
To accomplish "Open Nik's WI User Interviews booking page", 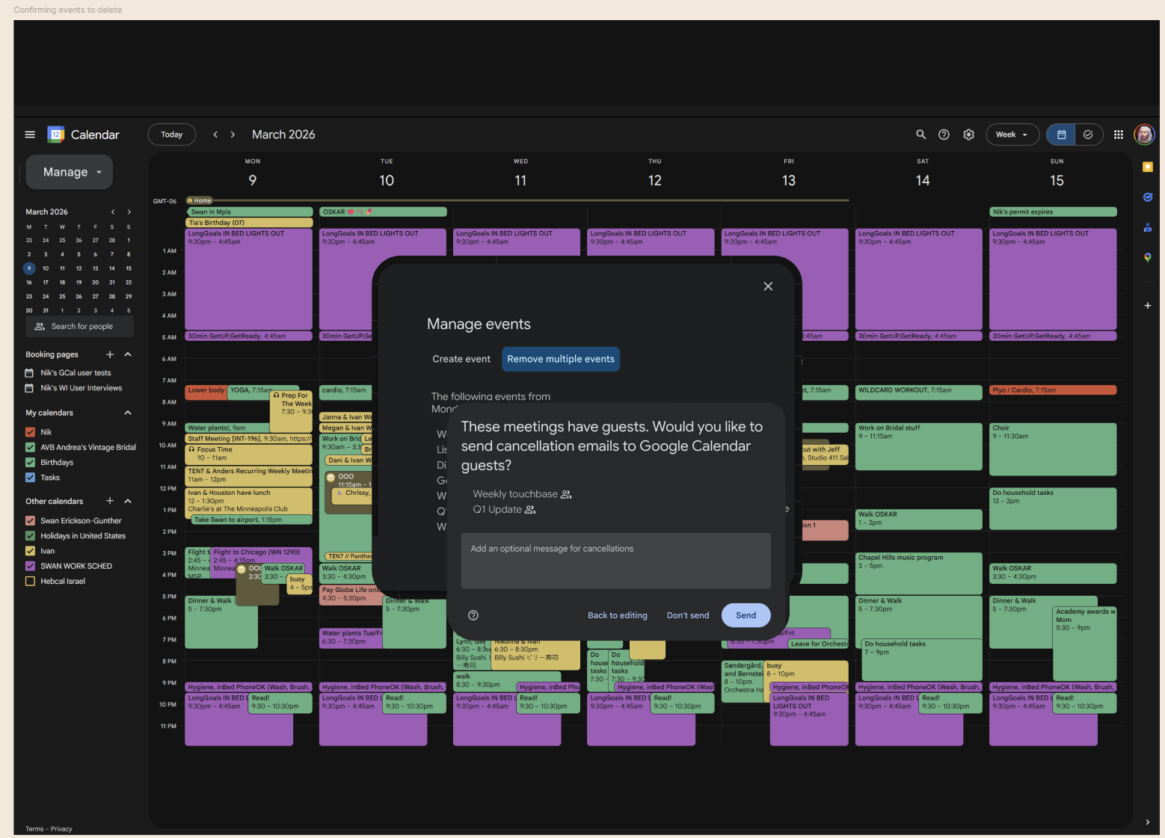I will click(81, 388).
